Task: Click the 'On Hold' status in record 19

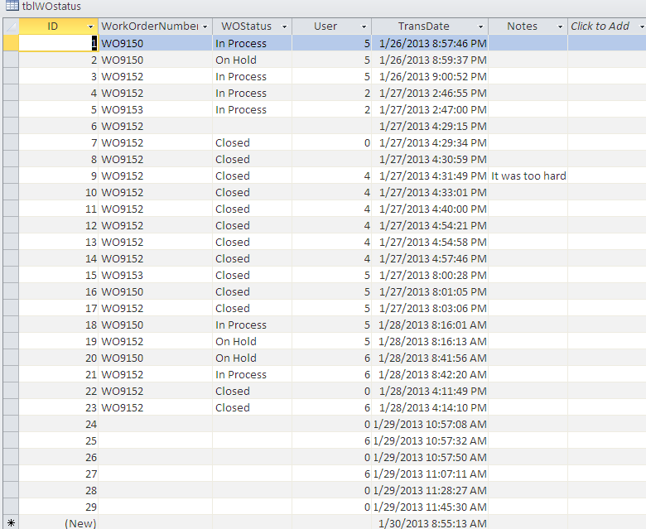Action: click(x=253, y=341)
